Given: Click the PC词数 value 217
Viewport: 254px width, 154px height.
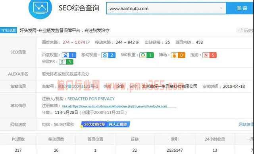Looking at the screenshot, I should [18, 150].
